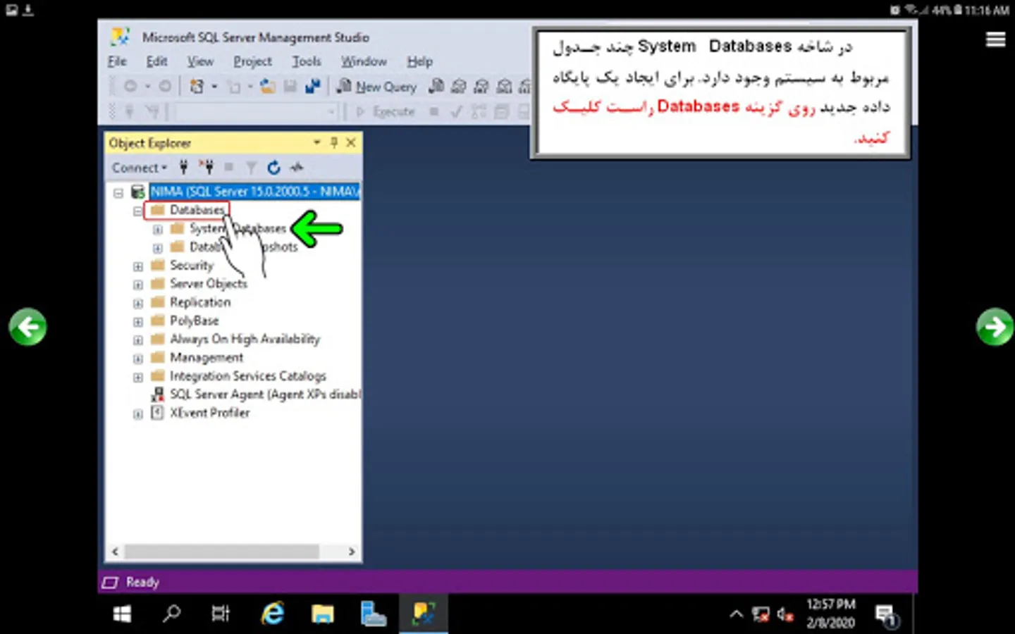This screenshot has width=1015, height=634.
Task: Go to next slide with green right arrow
Action: click(995, 327)
